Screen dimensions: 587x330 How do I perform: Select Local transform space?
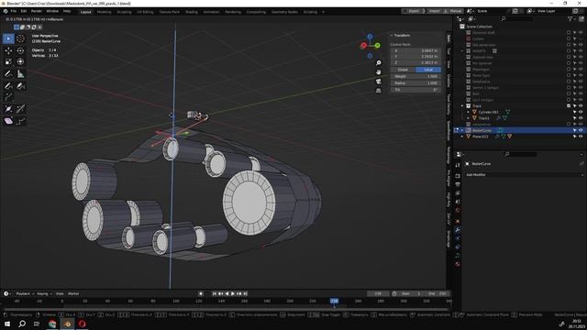[x=428, y=70]
